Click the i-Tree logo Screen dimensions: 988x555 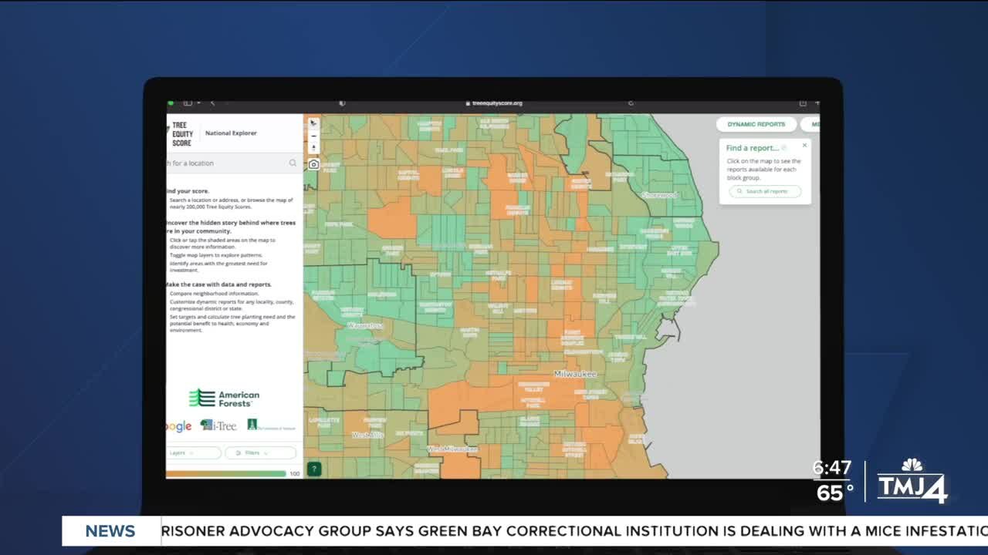218,425
